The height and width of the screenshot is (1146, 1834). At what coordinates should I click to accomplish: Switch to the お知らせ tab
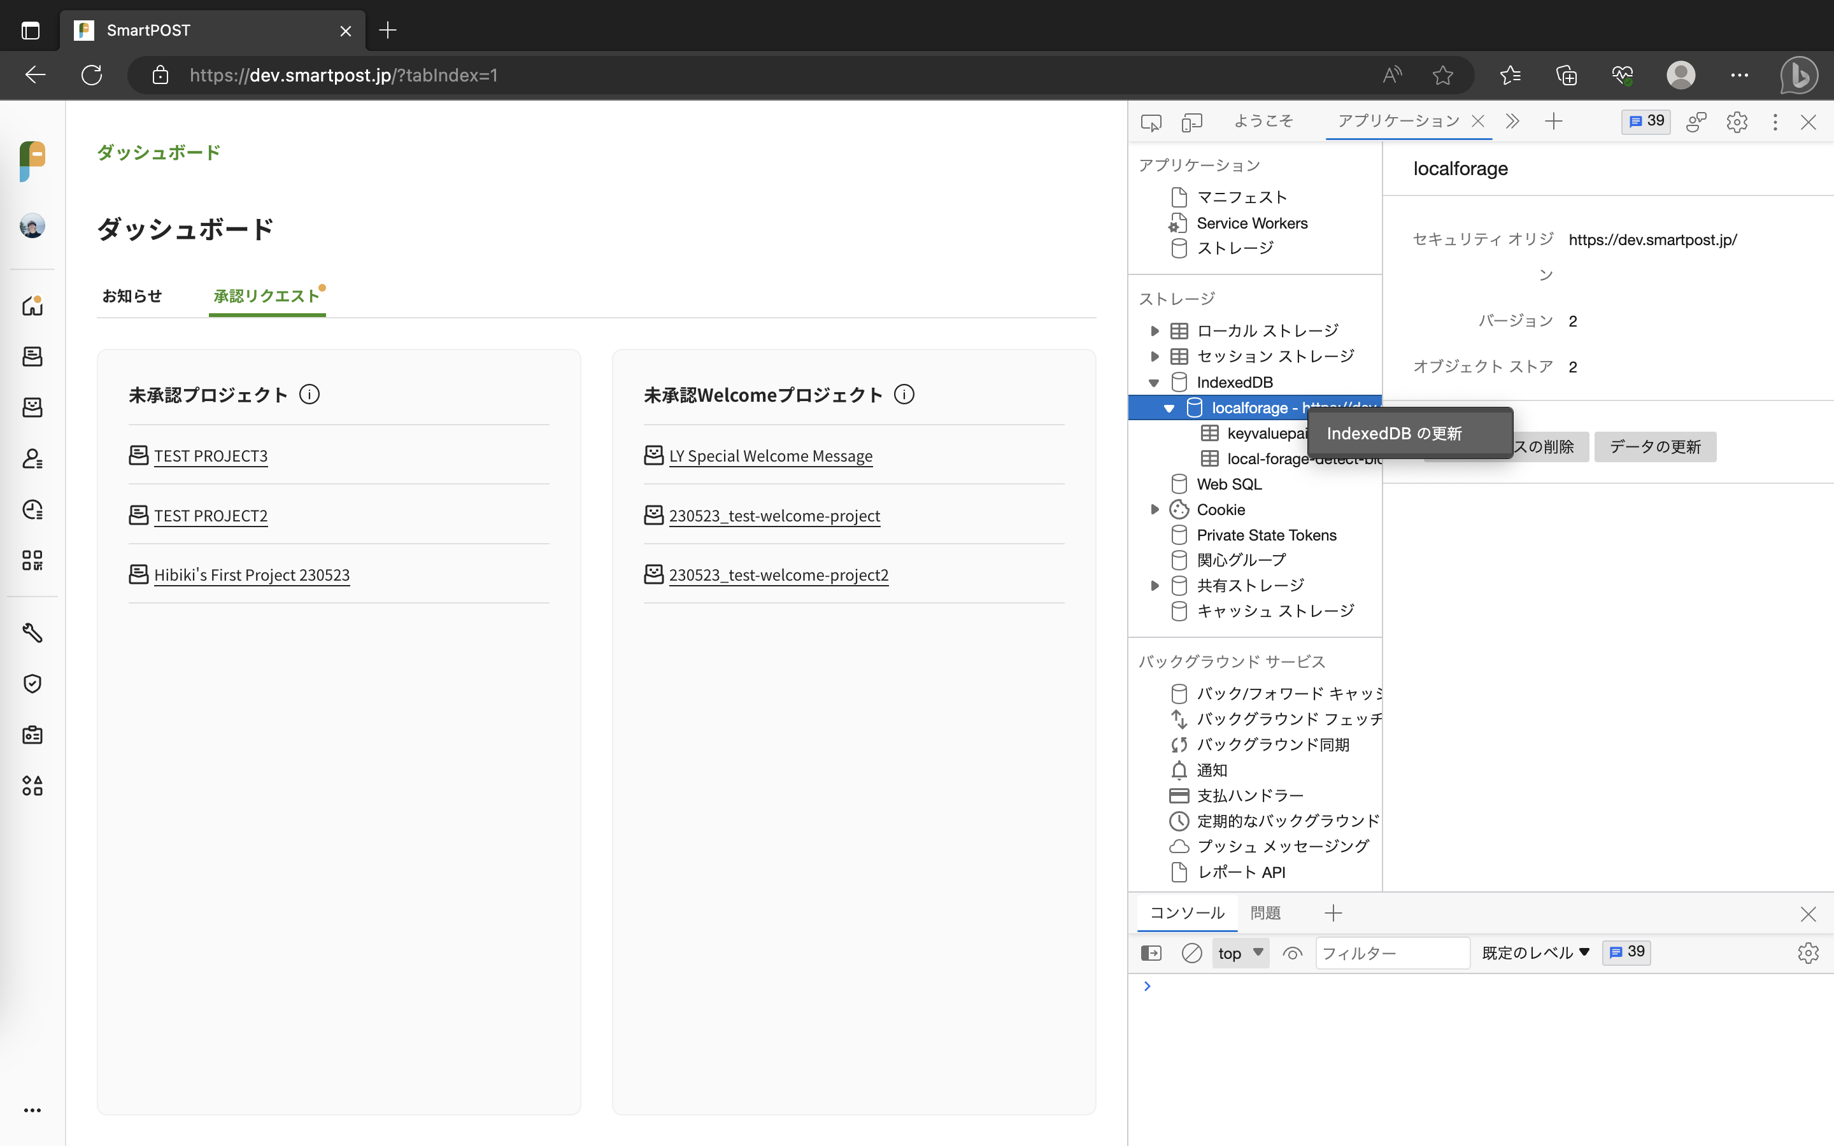[132, 295]
